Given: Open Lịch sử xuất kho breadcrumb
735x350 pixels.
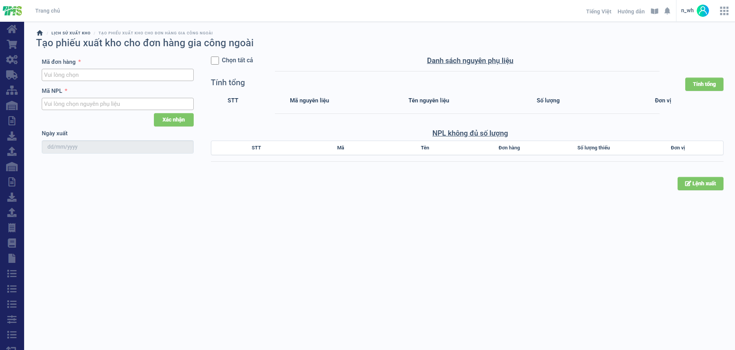Looking at the screenshot, I should 71,33.
